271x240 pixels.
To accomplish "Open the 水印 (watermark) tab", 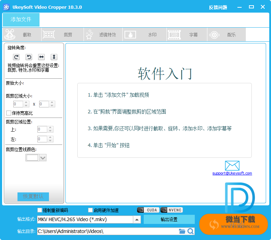I will [x=144, y=35].
